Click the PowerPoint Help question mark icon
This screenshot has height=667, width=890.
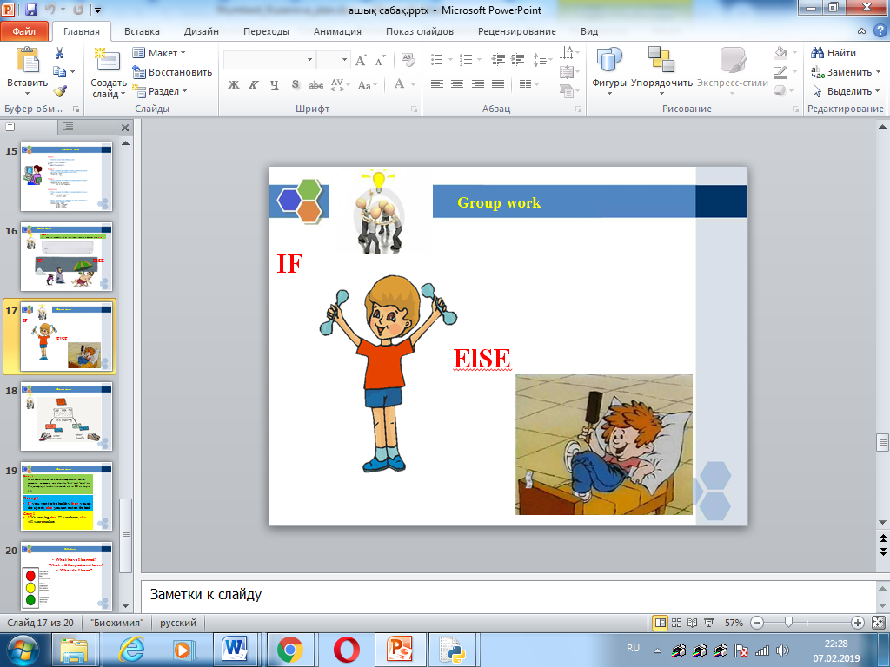880,31
